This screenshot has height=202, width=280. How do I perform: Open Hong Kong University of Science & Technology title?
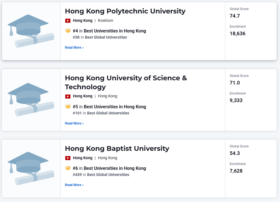pyautogui.click(x=126, y=82)
